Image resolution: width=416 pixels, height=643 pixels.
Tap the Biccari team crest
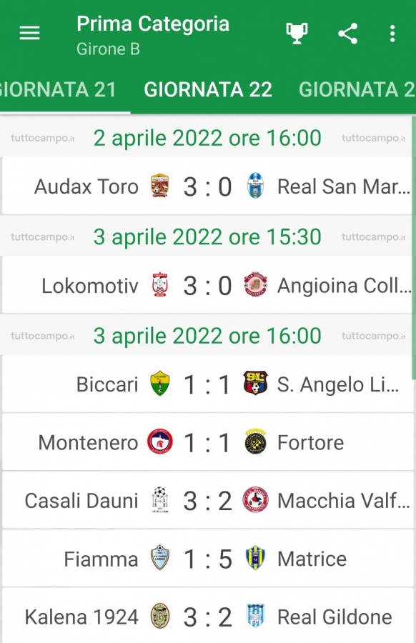[159, 384]
